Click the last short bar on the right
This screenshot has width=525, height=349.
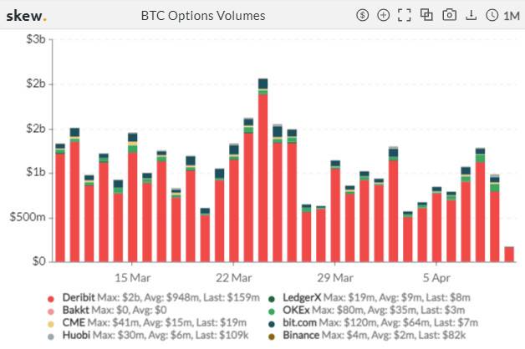point(509,254)
